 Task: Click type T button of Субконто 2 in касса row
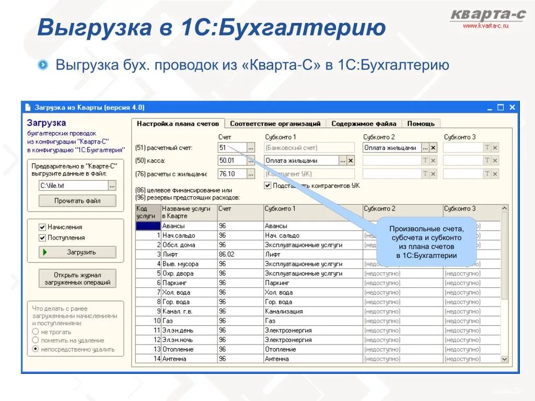point(425,161)
